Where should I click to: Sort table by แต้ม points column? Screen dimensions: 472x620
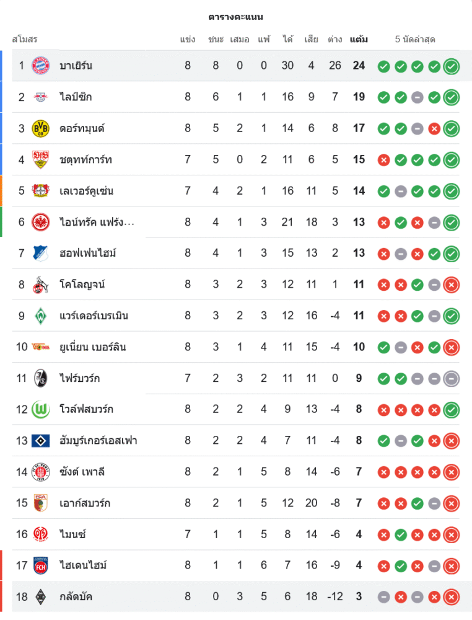359,40
